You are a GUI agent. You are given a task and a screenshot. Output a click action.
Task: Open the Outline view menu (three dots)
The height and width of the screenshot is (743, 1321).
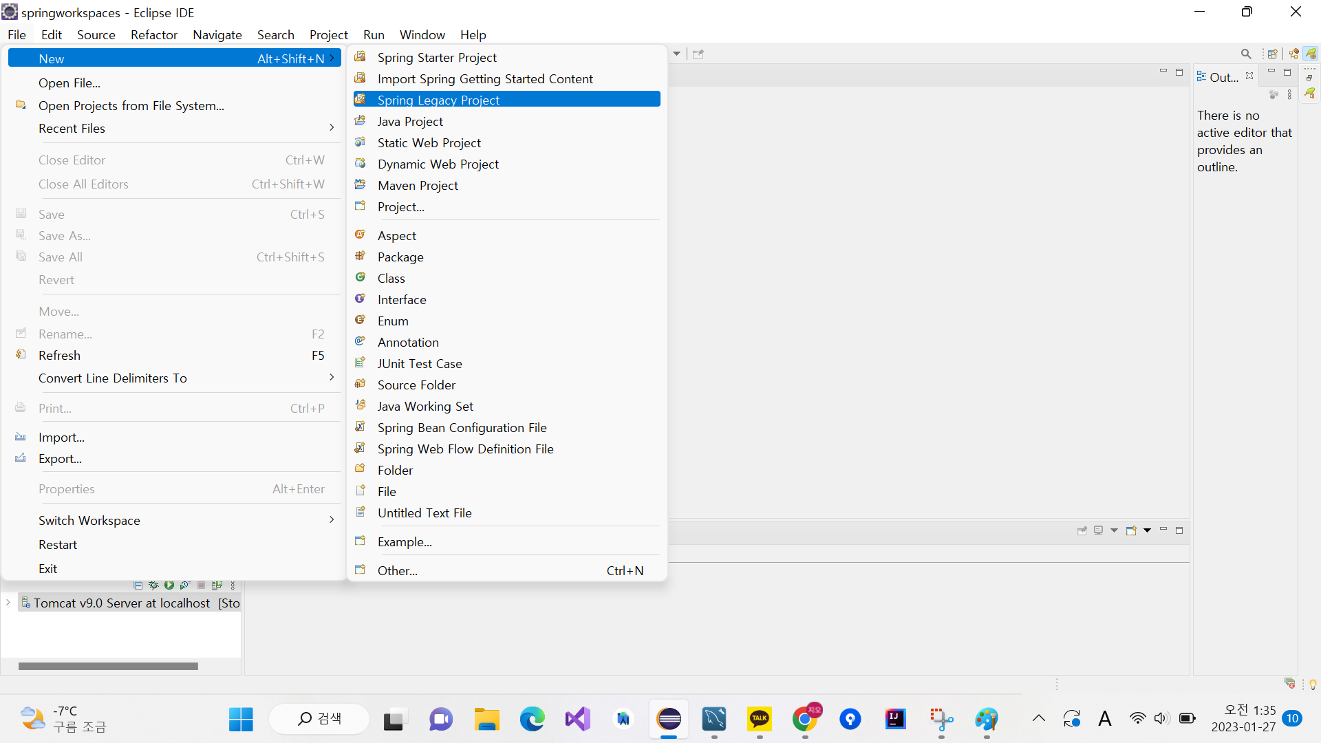click(x=1290, y=94)
